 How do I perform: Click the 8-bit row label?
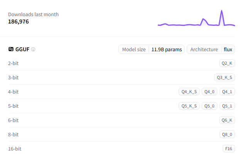[14, 134]
